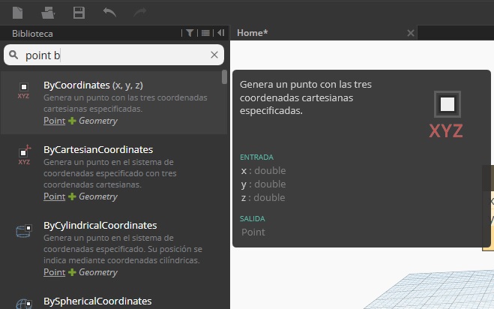Clear the search text with X
This screenshot has width=494, height=309.
214,55
